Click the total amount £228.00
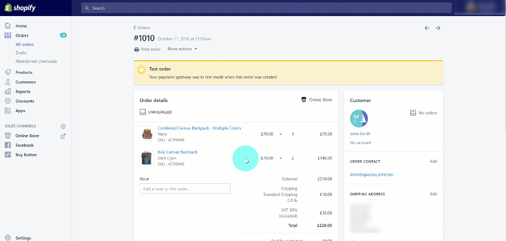 coord(325,225)
